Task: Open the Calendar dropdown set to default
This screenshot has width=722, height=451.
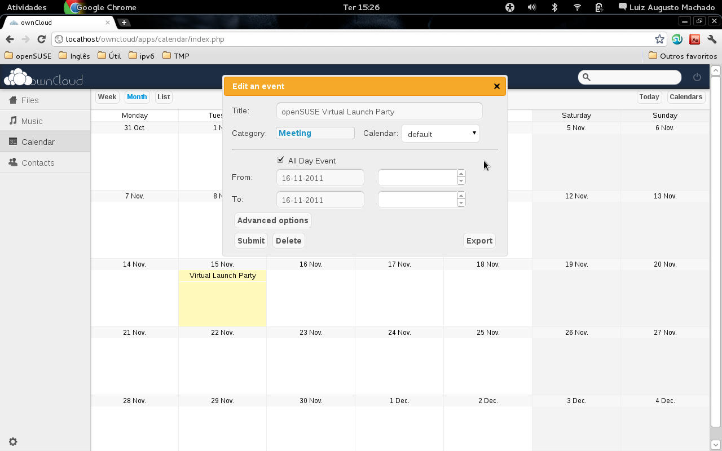Action: coord(440,134)
